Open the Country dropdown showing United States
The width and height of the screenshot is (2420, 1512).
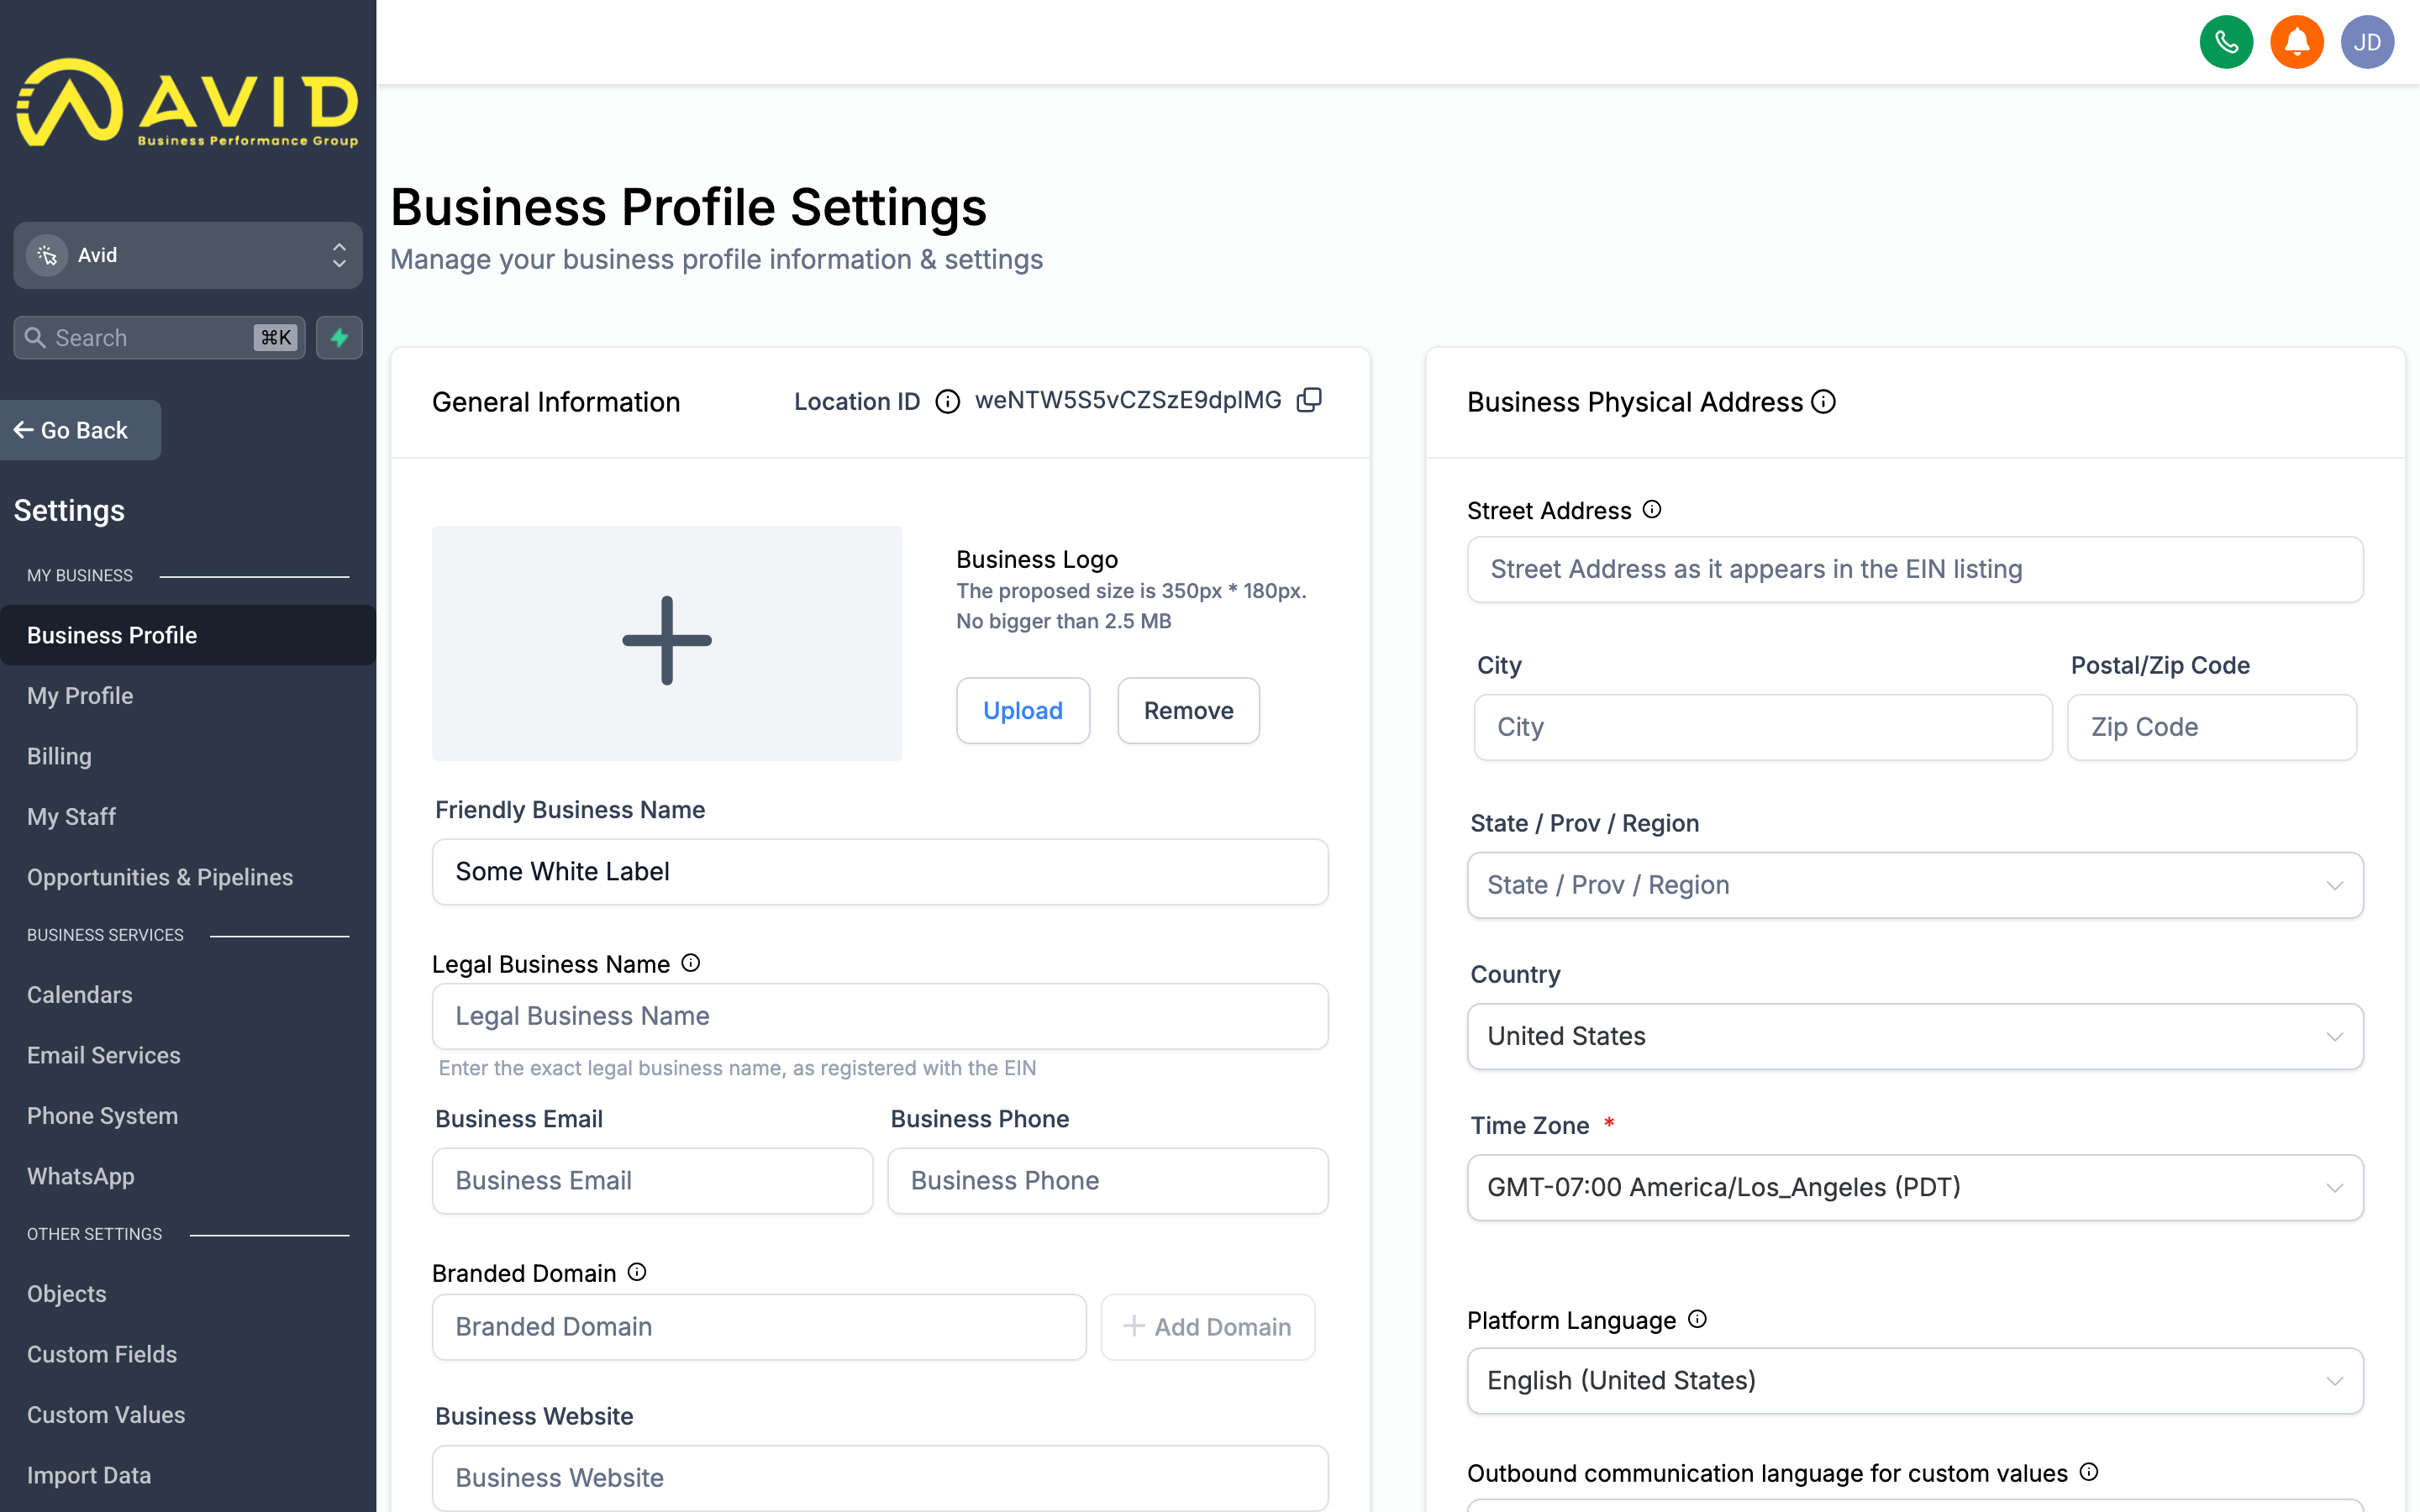click(1915, 1036)
